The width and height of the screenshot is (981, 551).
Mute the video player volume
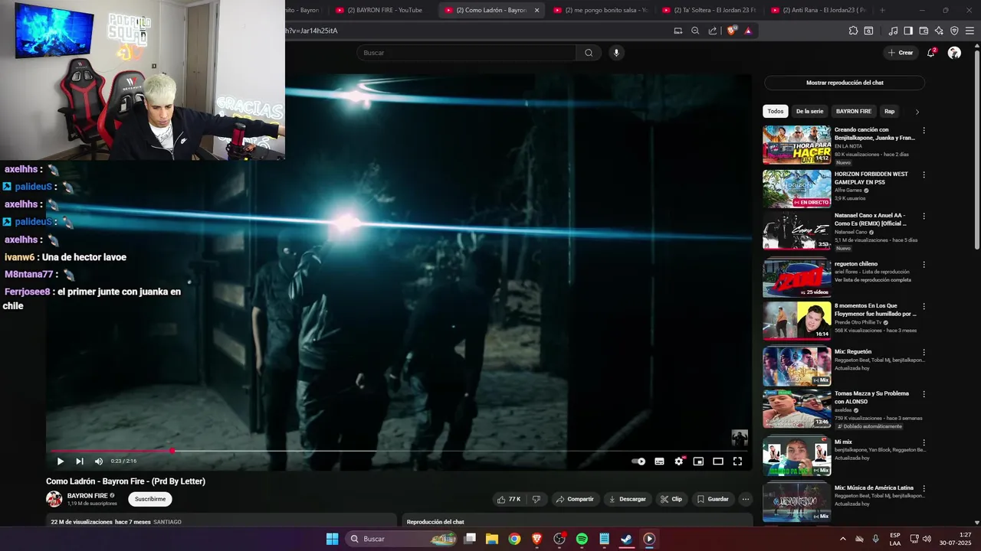click(x=99, y=461)
